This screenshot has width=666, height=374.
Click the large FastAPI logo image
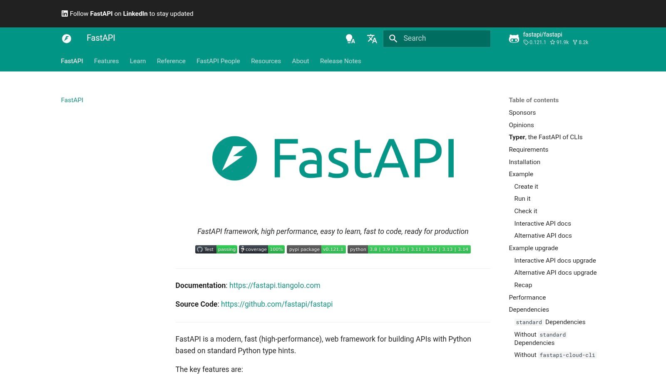[x=333, y=158]
